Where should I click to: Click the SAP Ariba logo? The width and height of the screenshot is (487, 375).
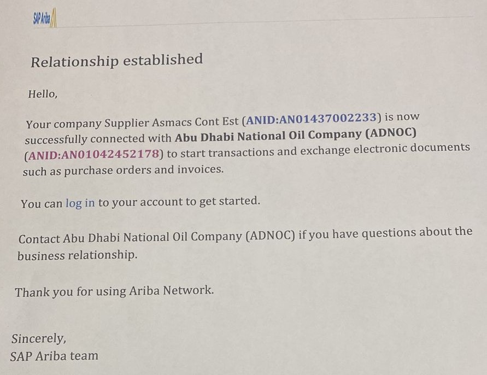point(45,19)
